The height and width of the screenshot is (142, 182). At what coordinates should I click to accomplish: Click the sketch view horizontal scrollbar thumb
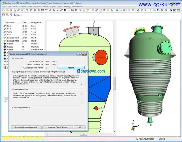(84, 134)
